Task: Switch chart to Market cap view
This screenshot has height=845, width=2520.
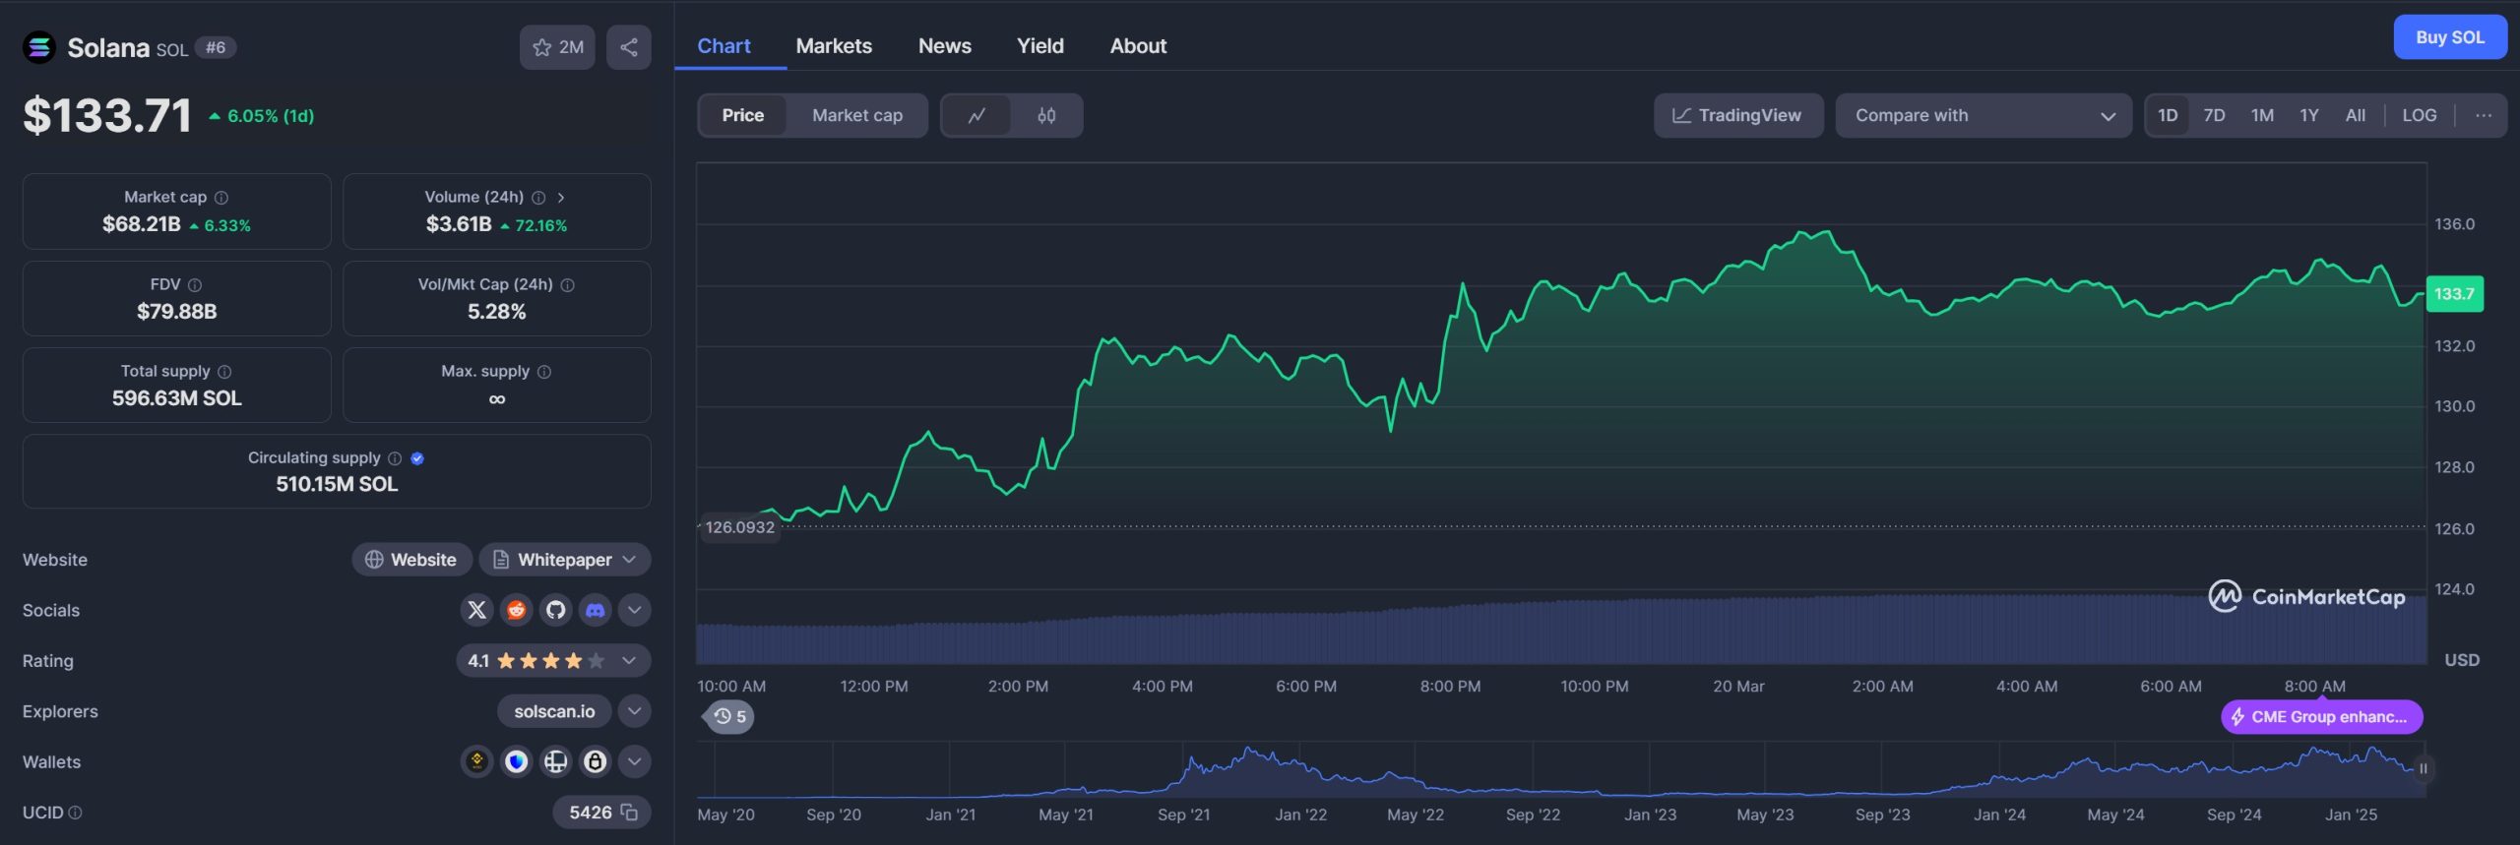Action: pos(856,116)
